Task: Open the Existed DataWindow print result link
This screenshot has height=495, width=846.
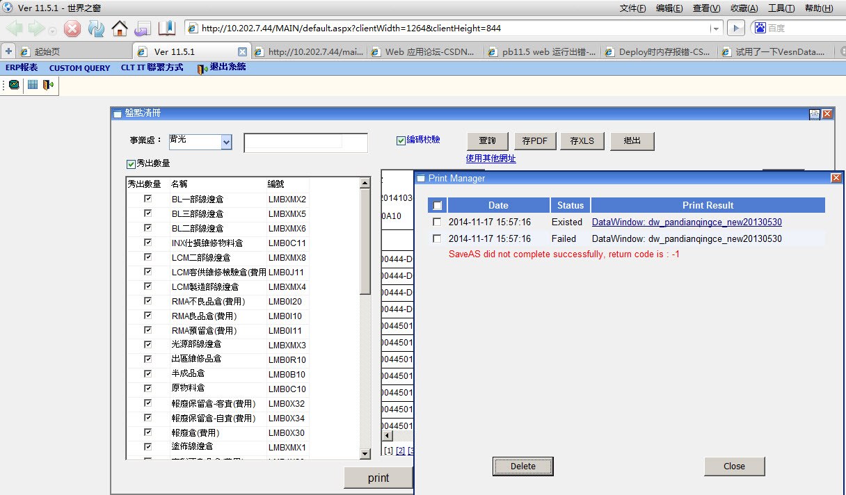Action: click(x=687, y=222)
